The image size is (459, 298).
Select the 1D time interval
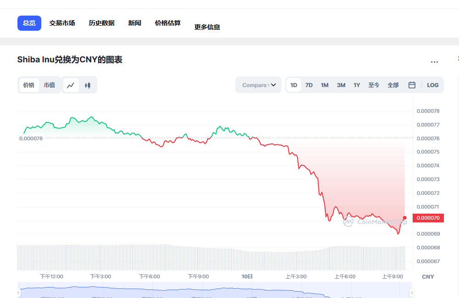(293, 85)
